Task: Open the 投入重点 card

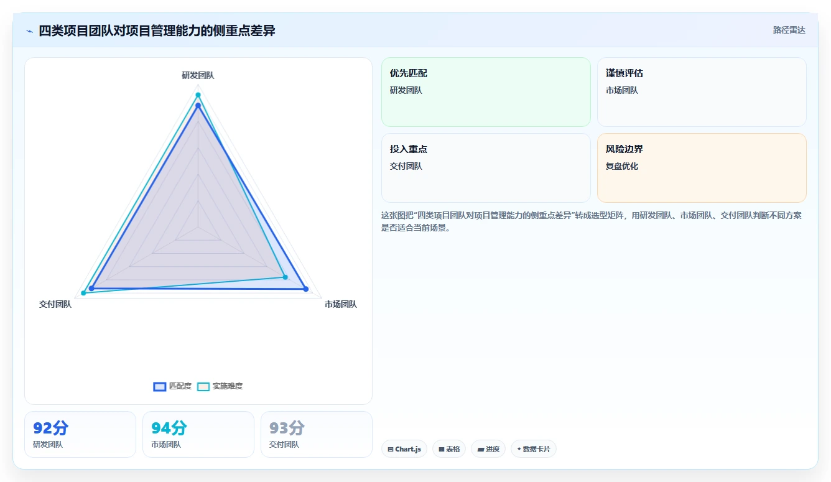Action: (486, 168)
